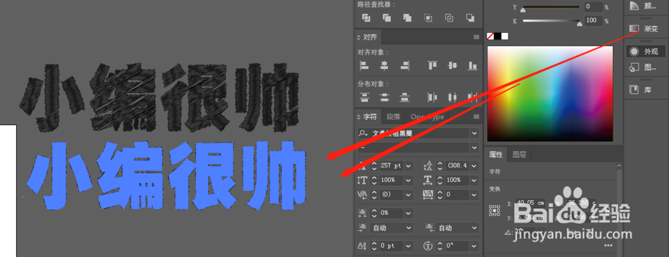
Task: Click the None (red slash) color swatch
Action: point(490,36)
